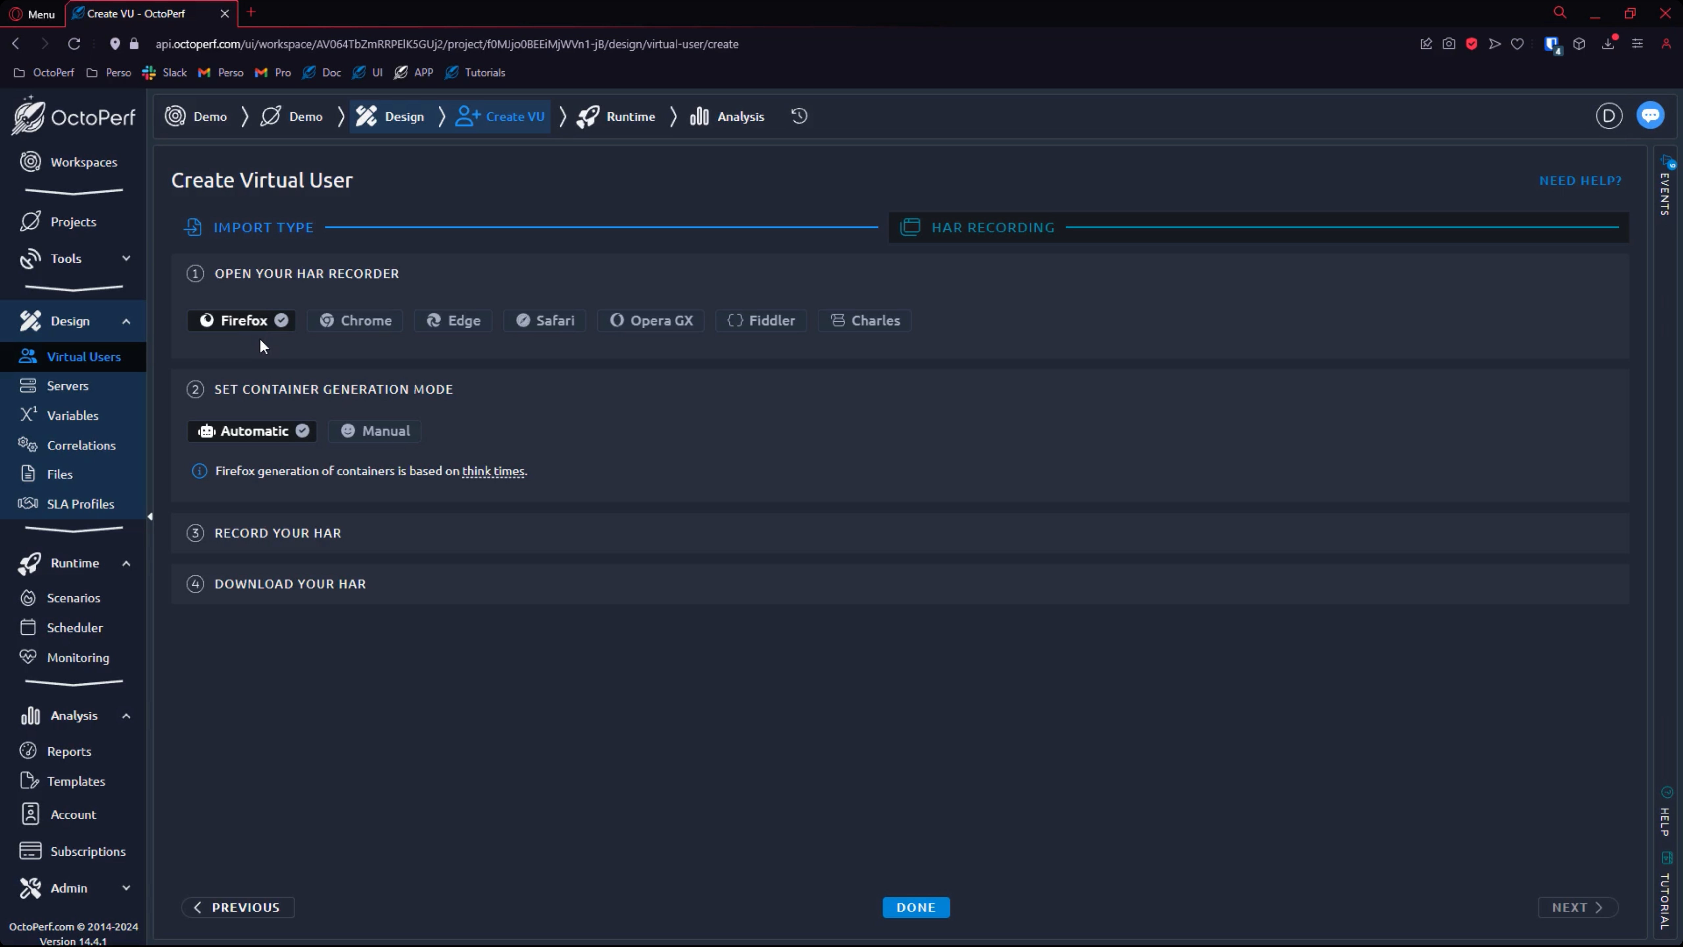Expand step 3 Record Your HAR

pos(900,533)
